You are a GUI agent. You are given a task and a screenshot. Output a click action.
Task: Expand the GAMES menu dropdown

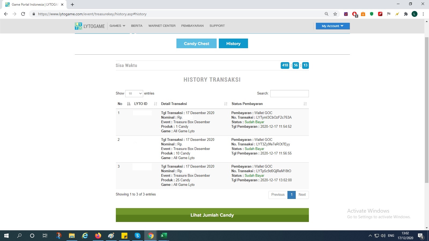click(x=117, y=26)
